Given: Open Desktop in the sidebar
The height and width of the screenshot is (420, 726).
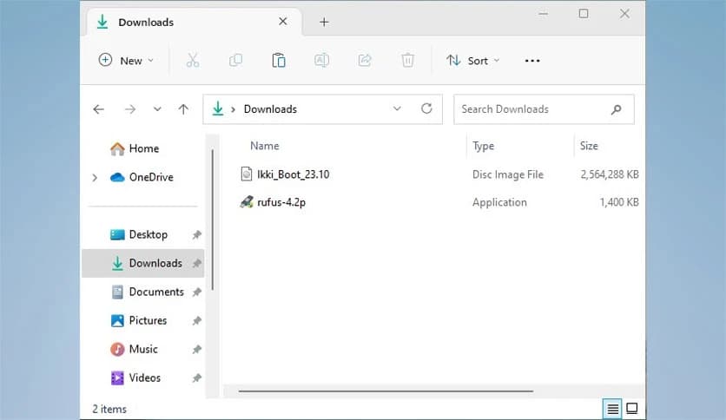Looking at the screenshot, I should point(138,234).
